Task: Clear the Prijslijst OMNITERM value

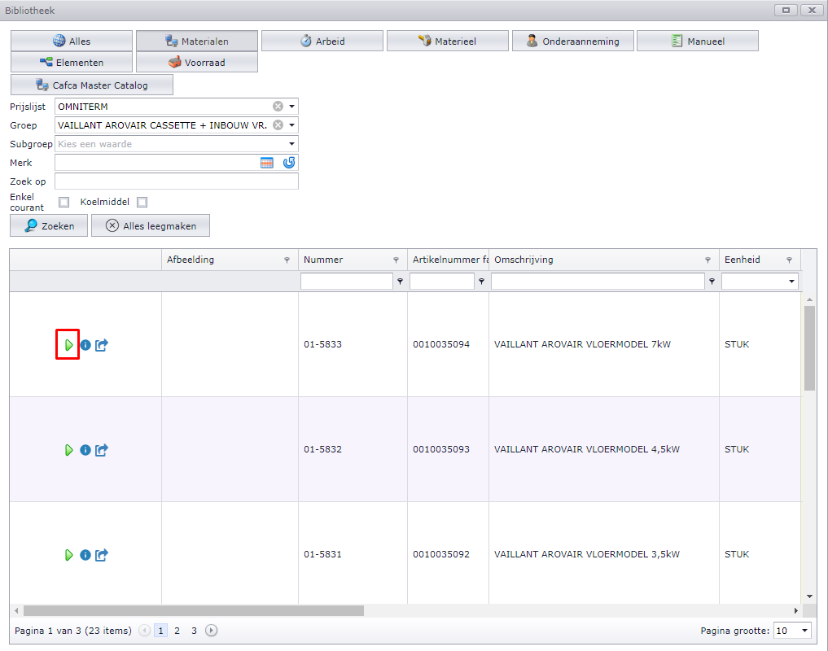Action: [x=278, y=106]
